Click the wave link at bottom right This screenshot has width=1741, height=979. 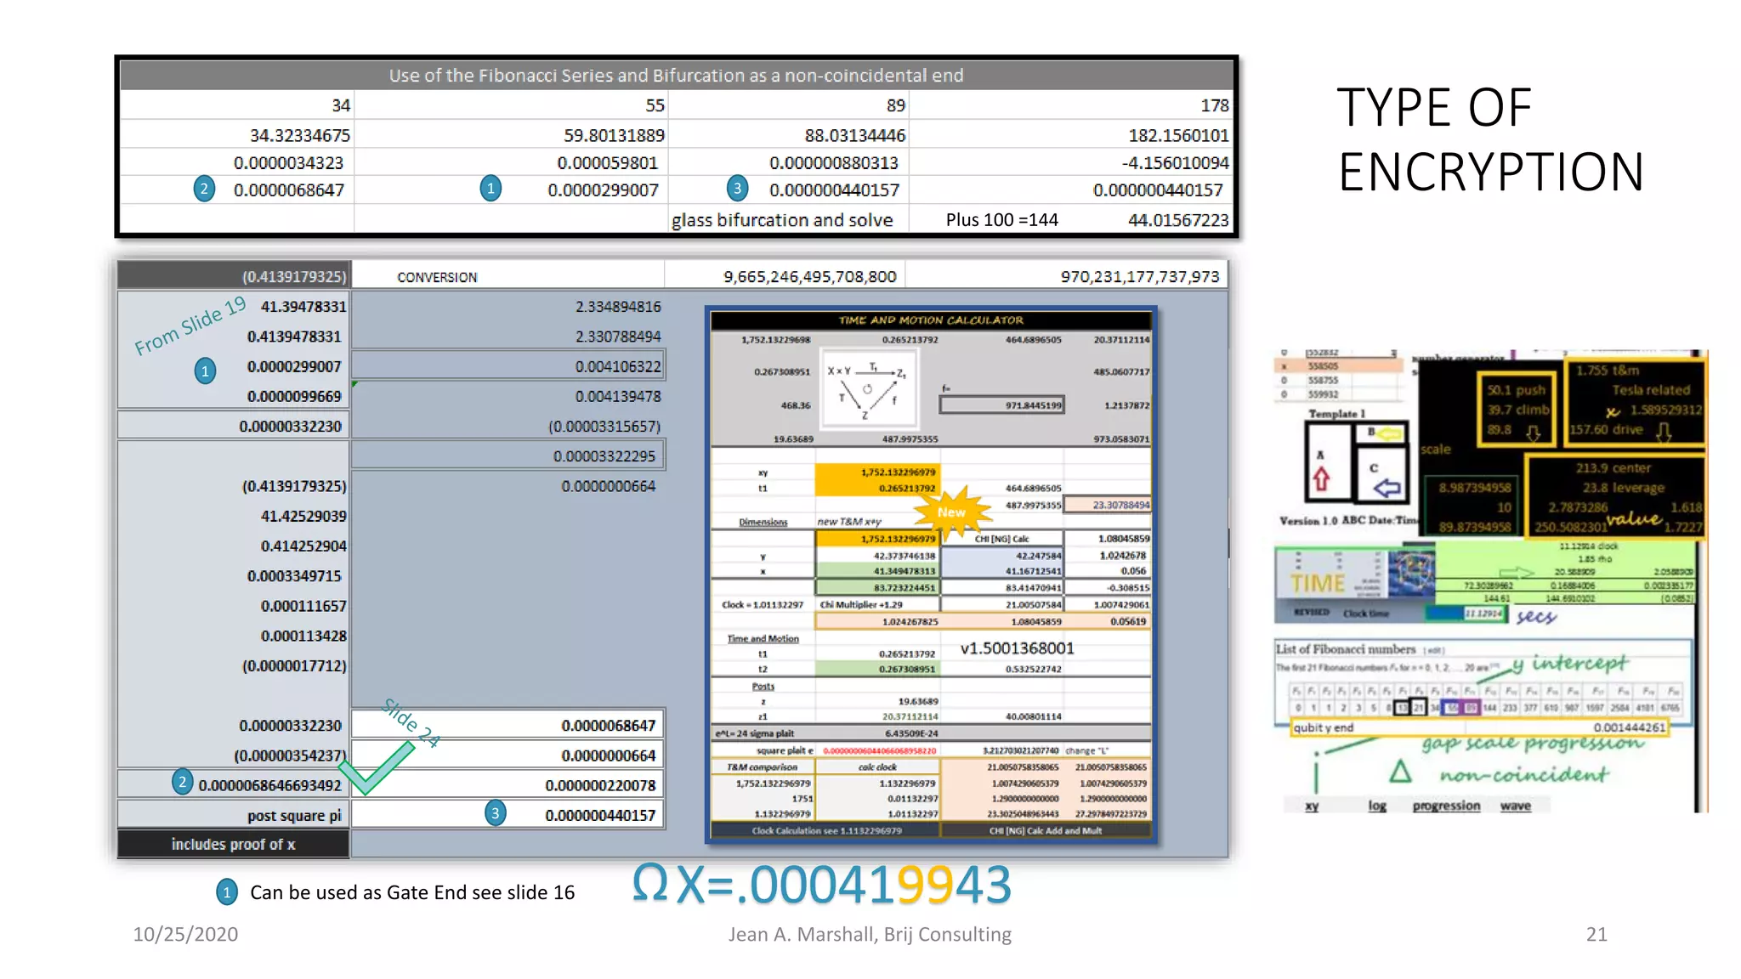1515,806
